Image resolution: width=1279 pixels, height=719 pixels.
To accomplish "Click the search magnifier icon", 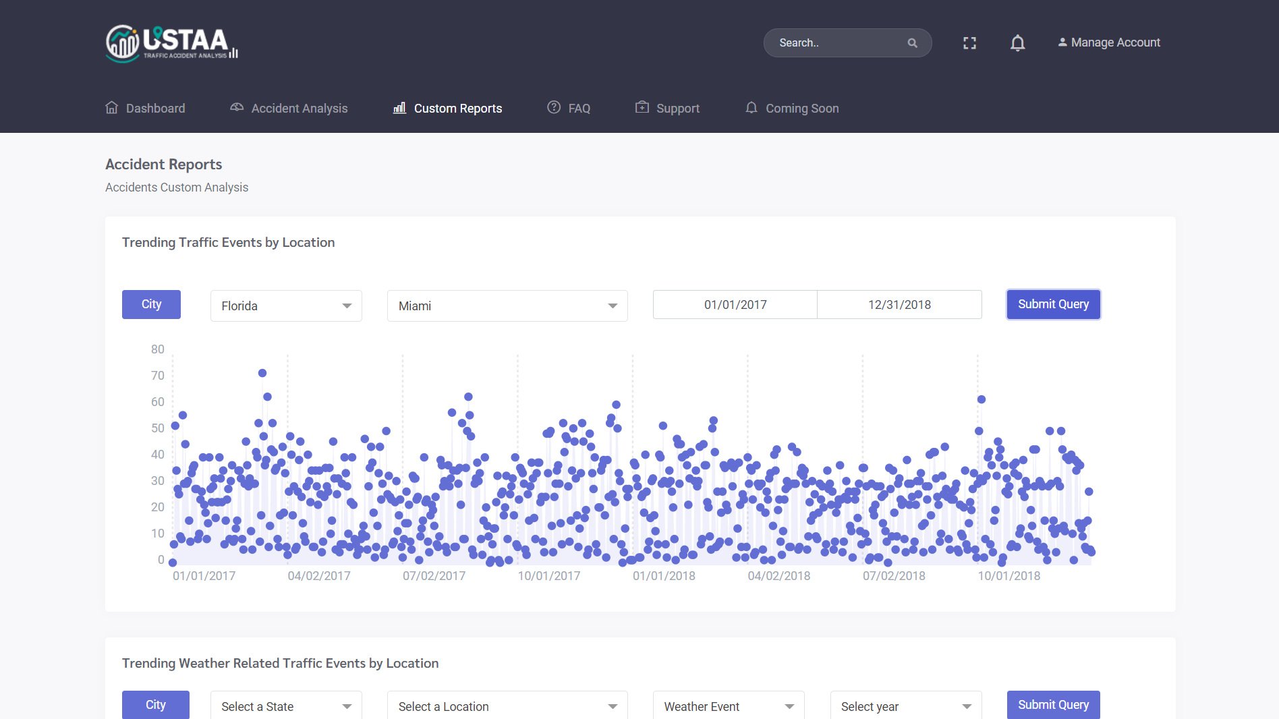I will click(912, 43).
